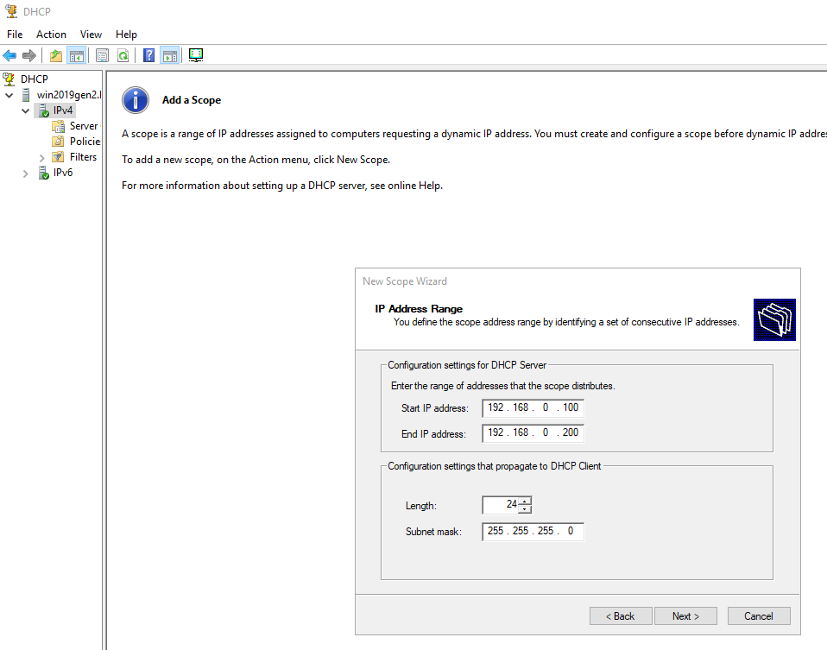Click the blue Help question mark icon
The height and width of the screenshot is (650, 827).
(x=149, y=55)
